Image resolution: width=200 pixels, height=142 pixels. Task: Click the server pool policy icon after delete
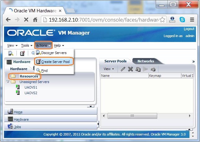(138, 69)
